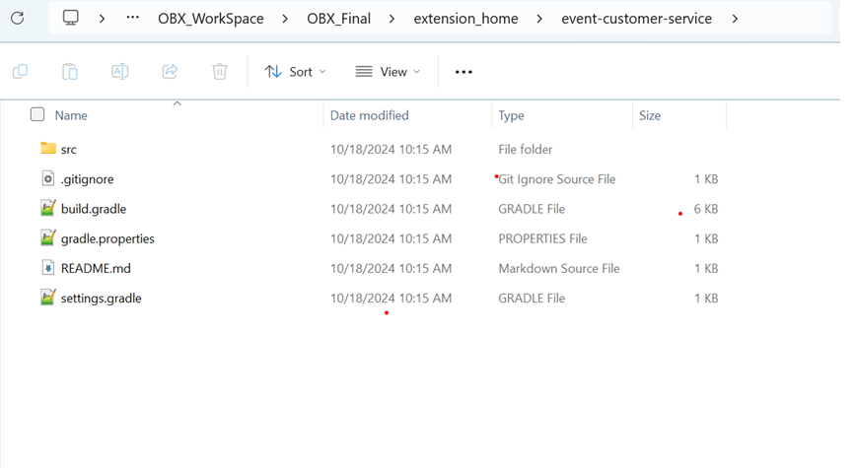
Task: Select the build.gradle file name
Action: (94, 209)
